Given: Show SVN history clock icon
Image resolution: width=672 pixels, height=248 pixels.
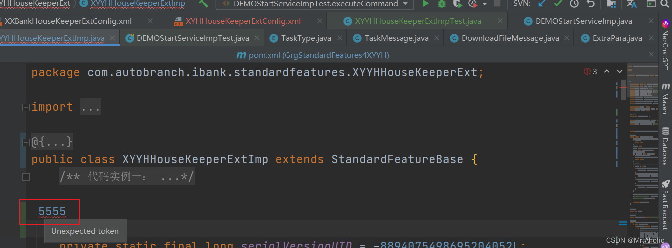Looking at the screenshot, I should 574,4.
